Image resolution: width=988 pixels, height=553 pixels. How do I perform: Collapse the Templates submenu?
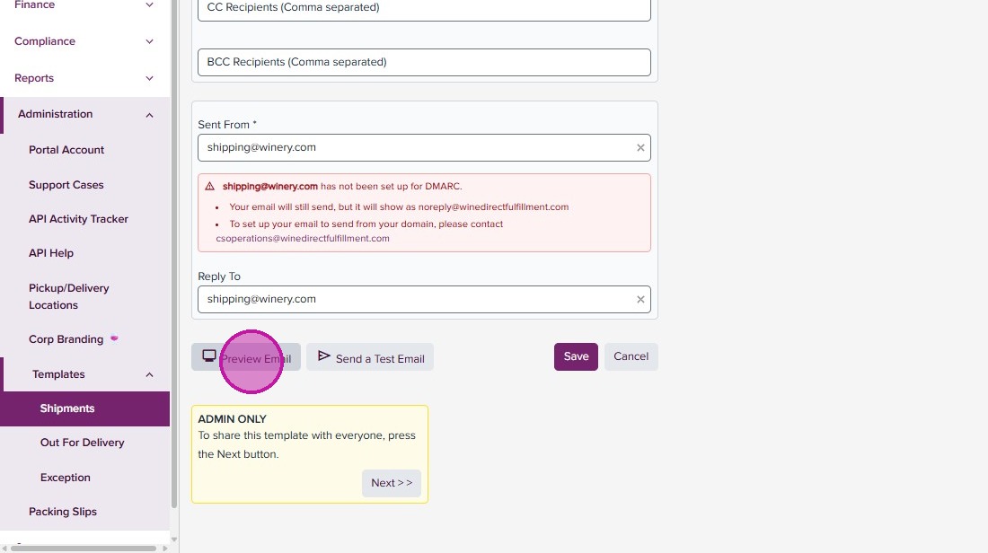tap(150, 375)
